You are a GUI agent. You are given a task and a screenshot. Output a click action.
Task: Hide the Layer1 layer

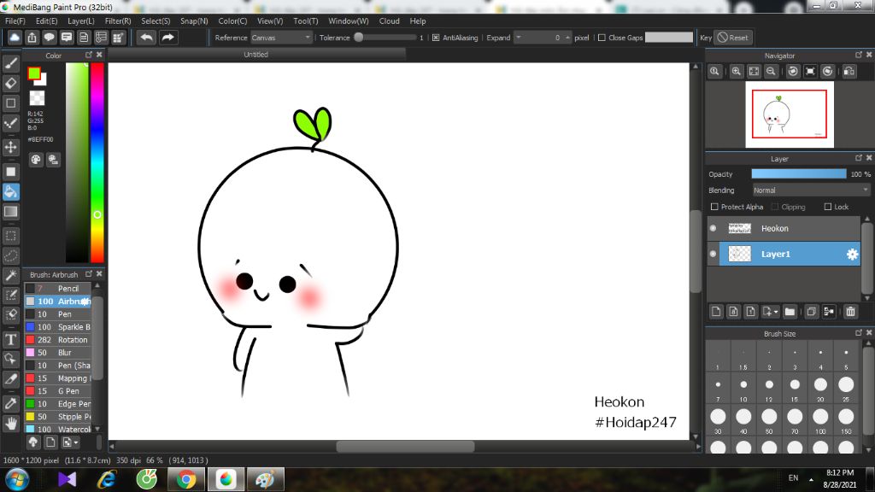[x=713, y=254]
